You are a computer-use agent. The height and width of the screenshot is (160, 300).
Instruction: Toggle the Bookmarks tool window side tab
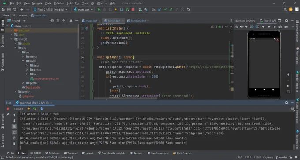[x=3, y=122]
